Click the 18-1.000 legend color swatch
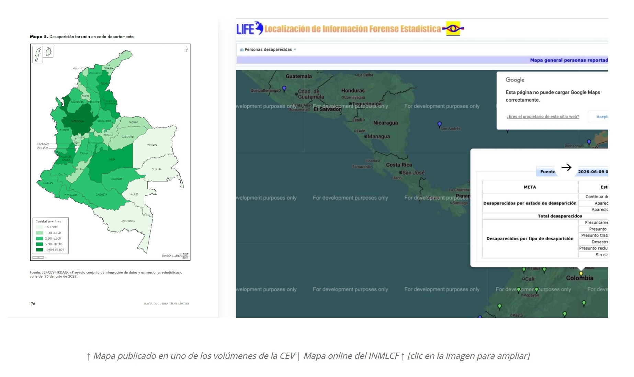 point(39,227)
